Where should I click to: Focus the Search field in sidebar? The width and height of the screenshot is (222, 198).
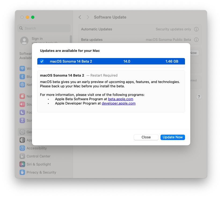coord(44,28)
